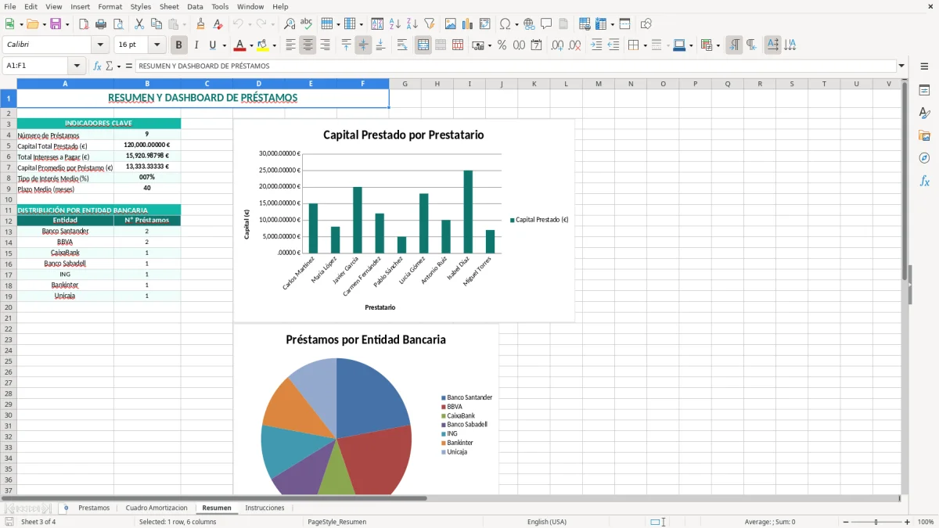Toggle Align Left
939x528 pixels.
tap(291, 45)
